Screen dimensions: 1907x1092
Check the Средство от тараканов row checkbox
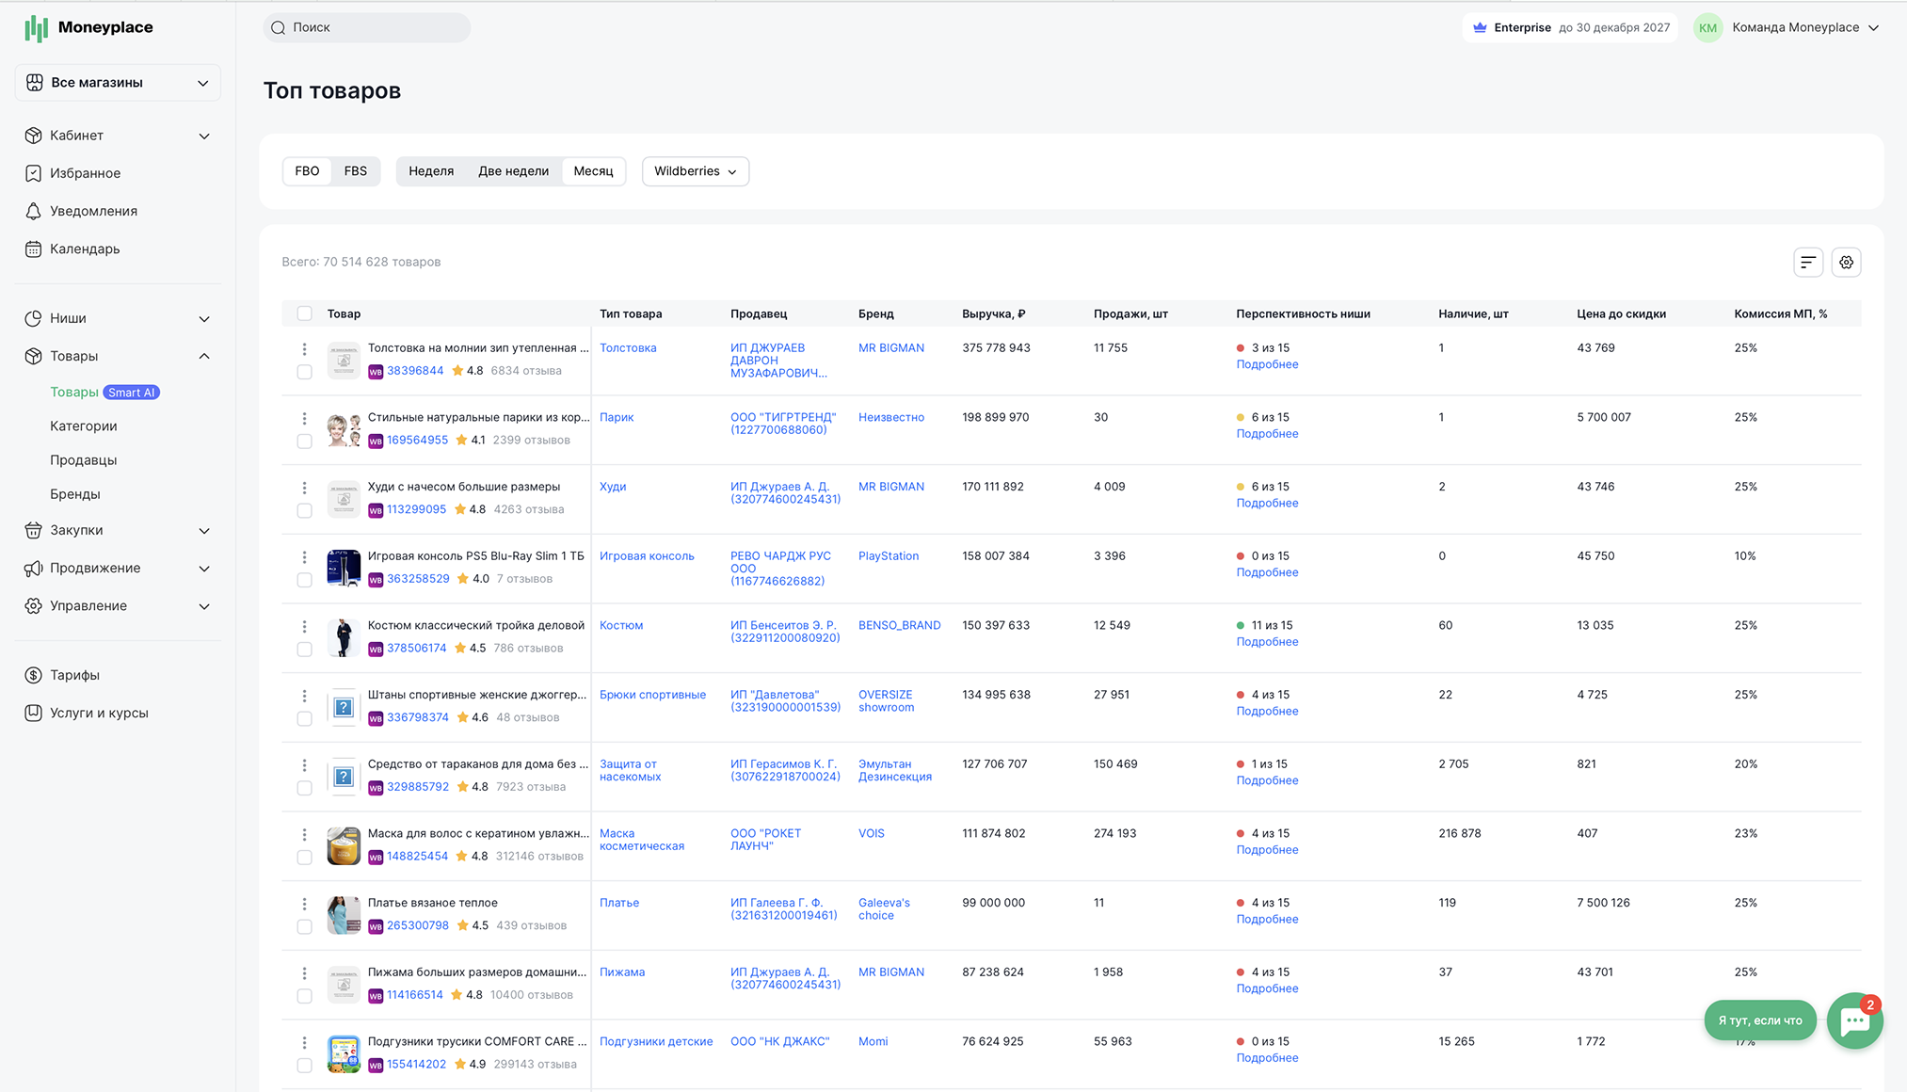pos(304,788)
